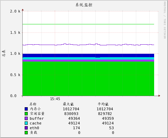
Task: Click the green 空闲容量 legend swatch
Action: (x=26, y=114)
